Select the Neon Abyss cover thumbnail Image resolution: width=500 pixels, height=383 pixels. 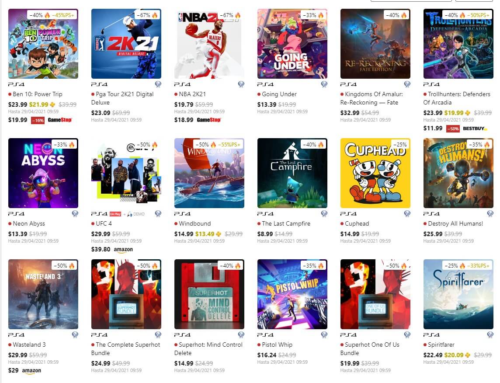[43, 173]
